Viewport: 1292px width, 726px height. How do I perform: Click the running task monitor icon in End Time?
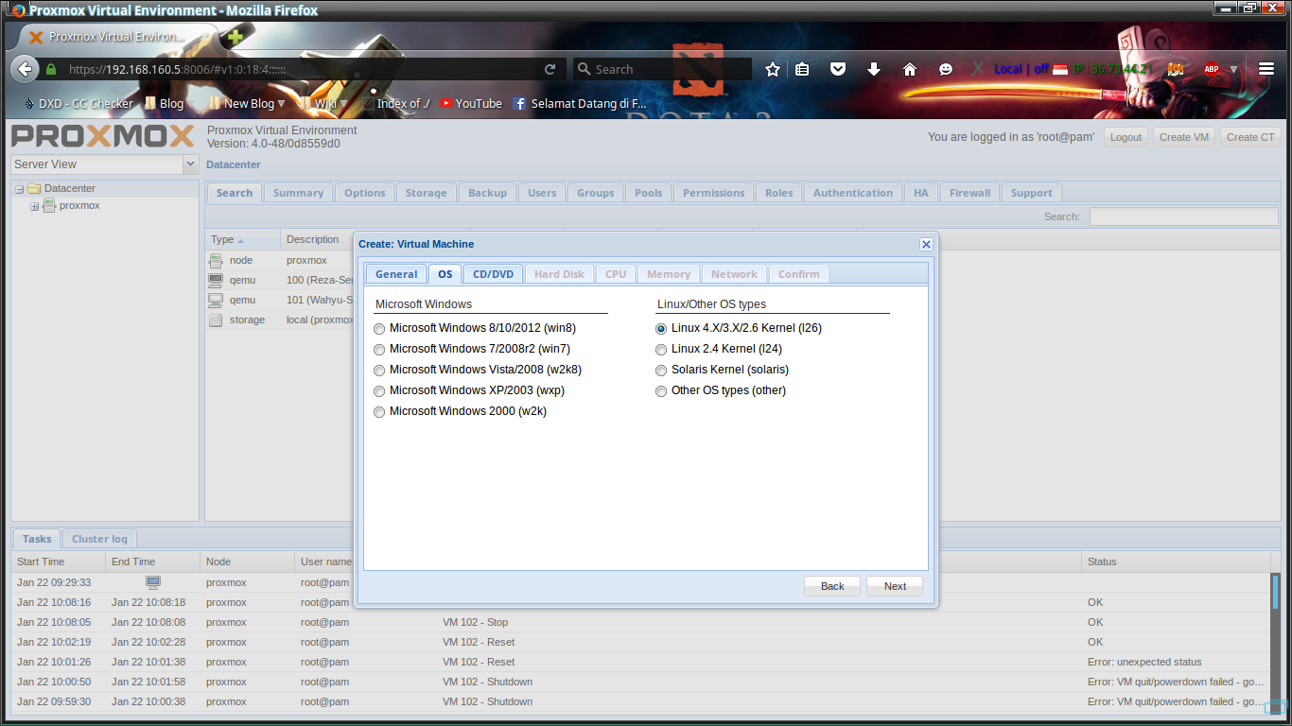point(153,581)
